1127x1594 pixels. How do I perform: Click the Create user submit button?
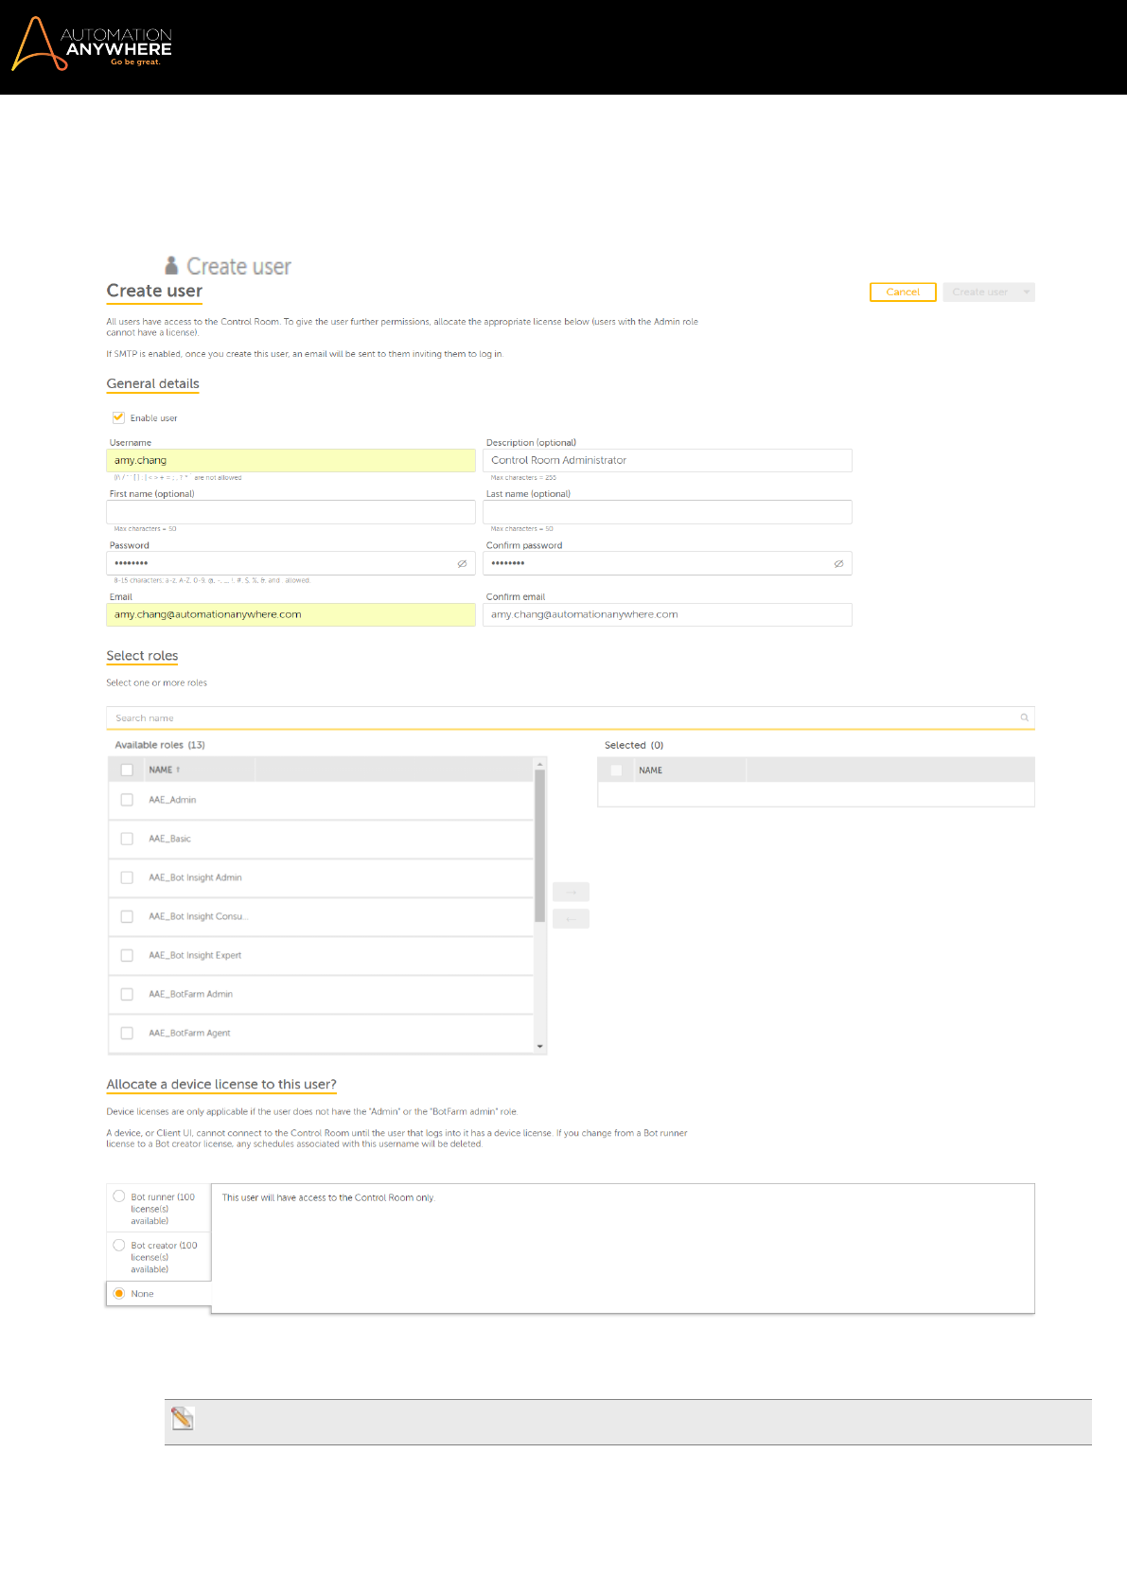point(979,292)
